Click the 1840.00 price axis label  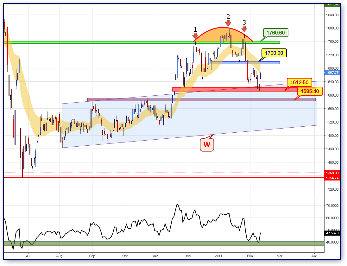(x=332, y=15)
